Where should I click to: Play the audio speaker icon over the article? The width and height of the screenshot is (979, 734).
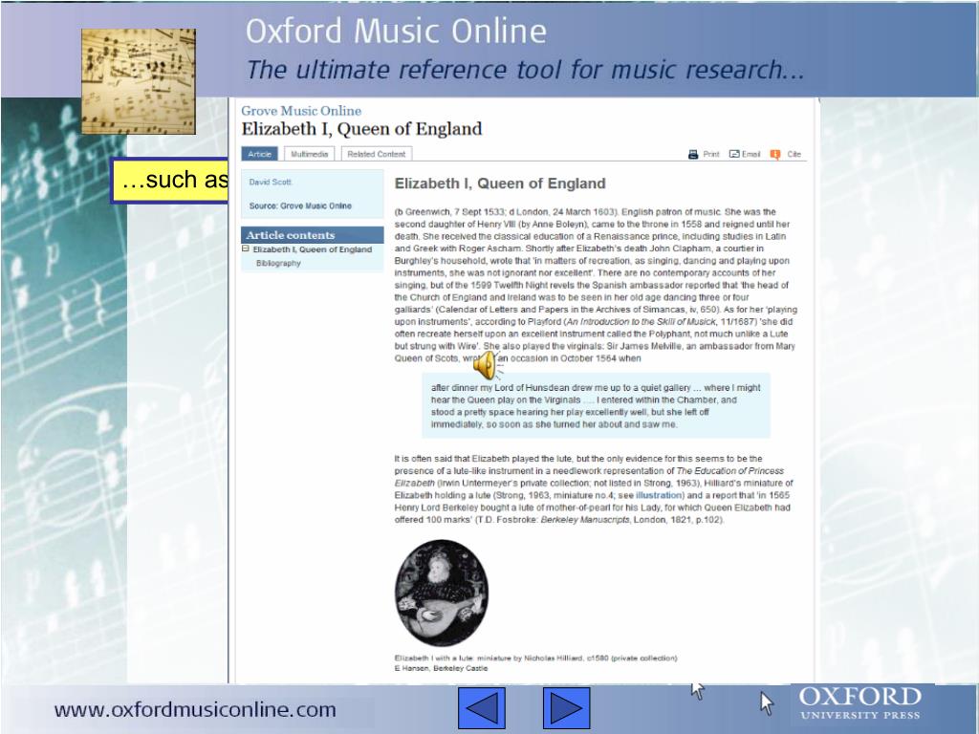(x=487, y=365)
